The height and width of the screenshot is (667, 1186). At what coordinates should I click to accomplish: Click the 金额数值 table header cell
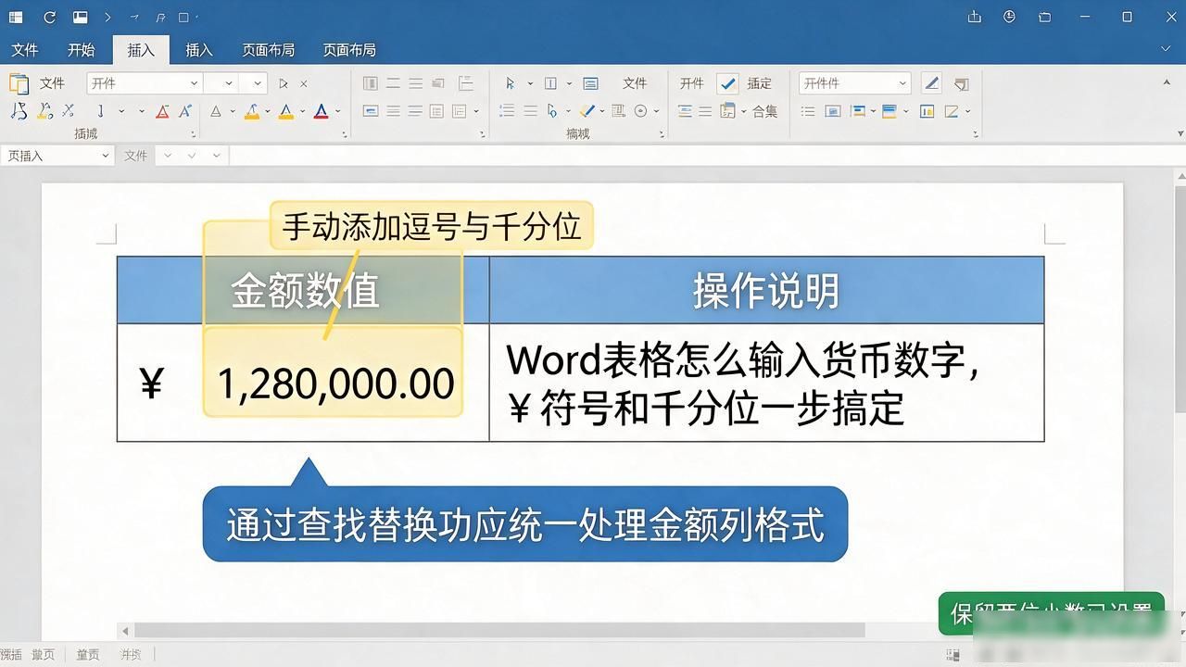coord(303,290)
